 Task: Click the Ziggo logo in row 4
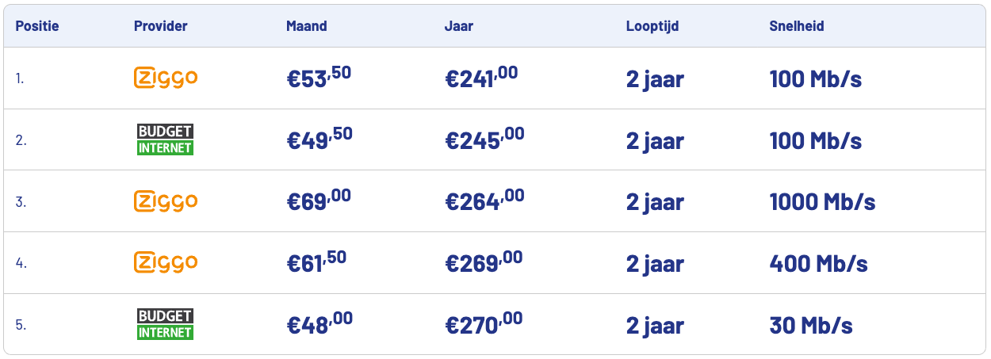[166, 262]
